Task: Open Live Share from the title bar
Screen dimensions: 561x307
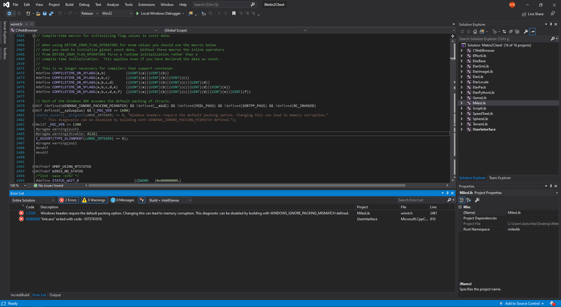Action: (533, 14)
